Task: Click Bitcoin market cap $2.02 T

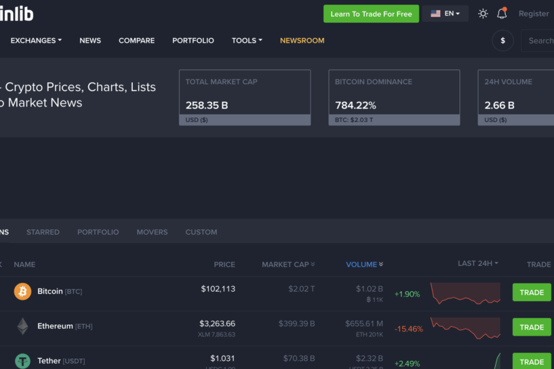Action: point(301,289)
